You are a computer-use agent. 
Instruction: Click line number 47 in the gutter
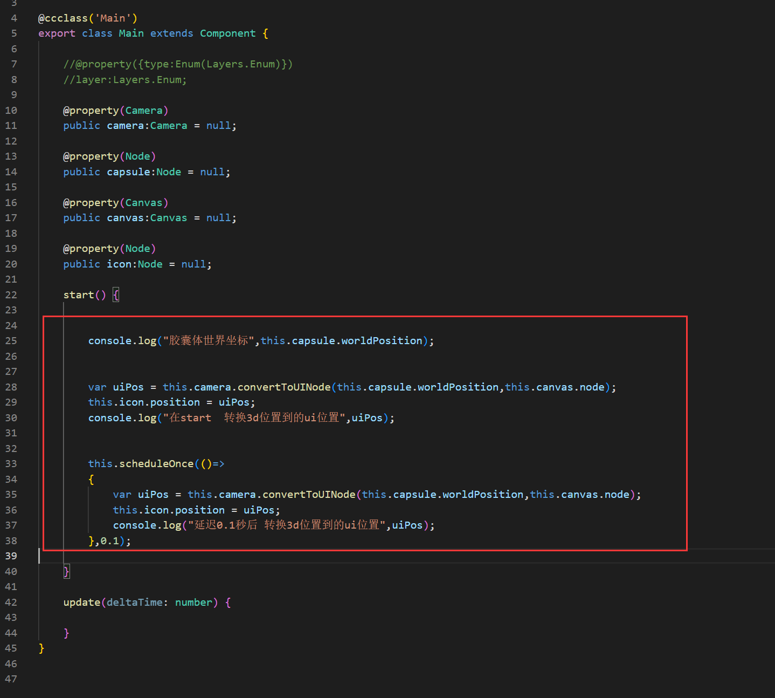click(x=11, y=679)
